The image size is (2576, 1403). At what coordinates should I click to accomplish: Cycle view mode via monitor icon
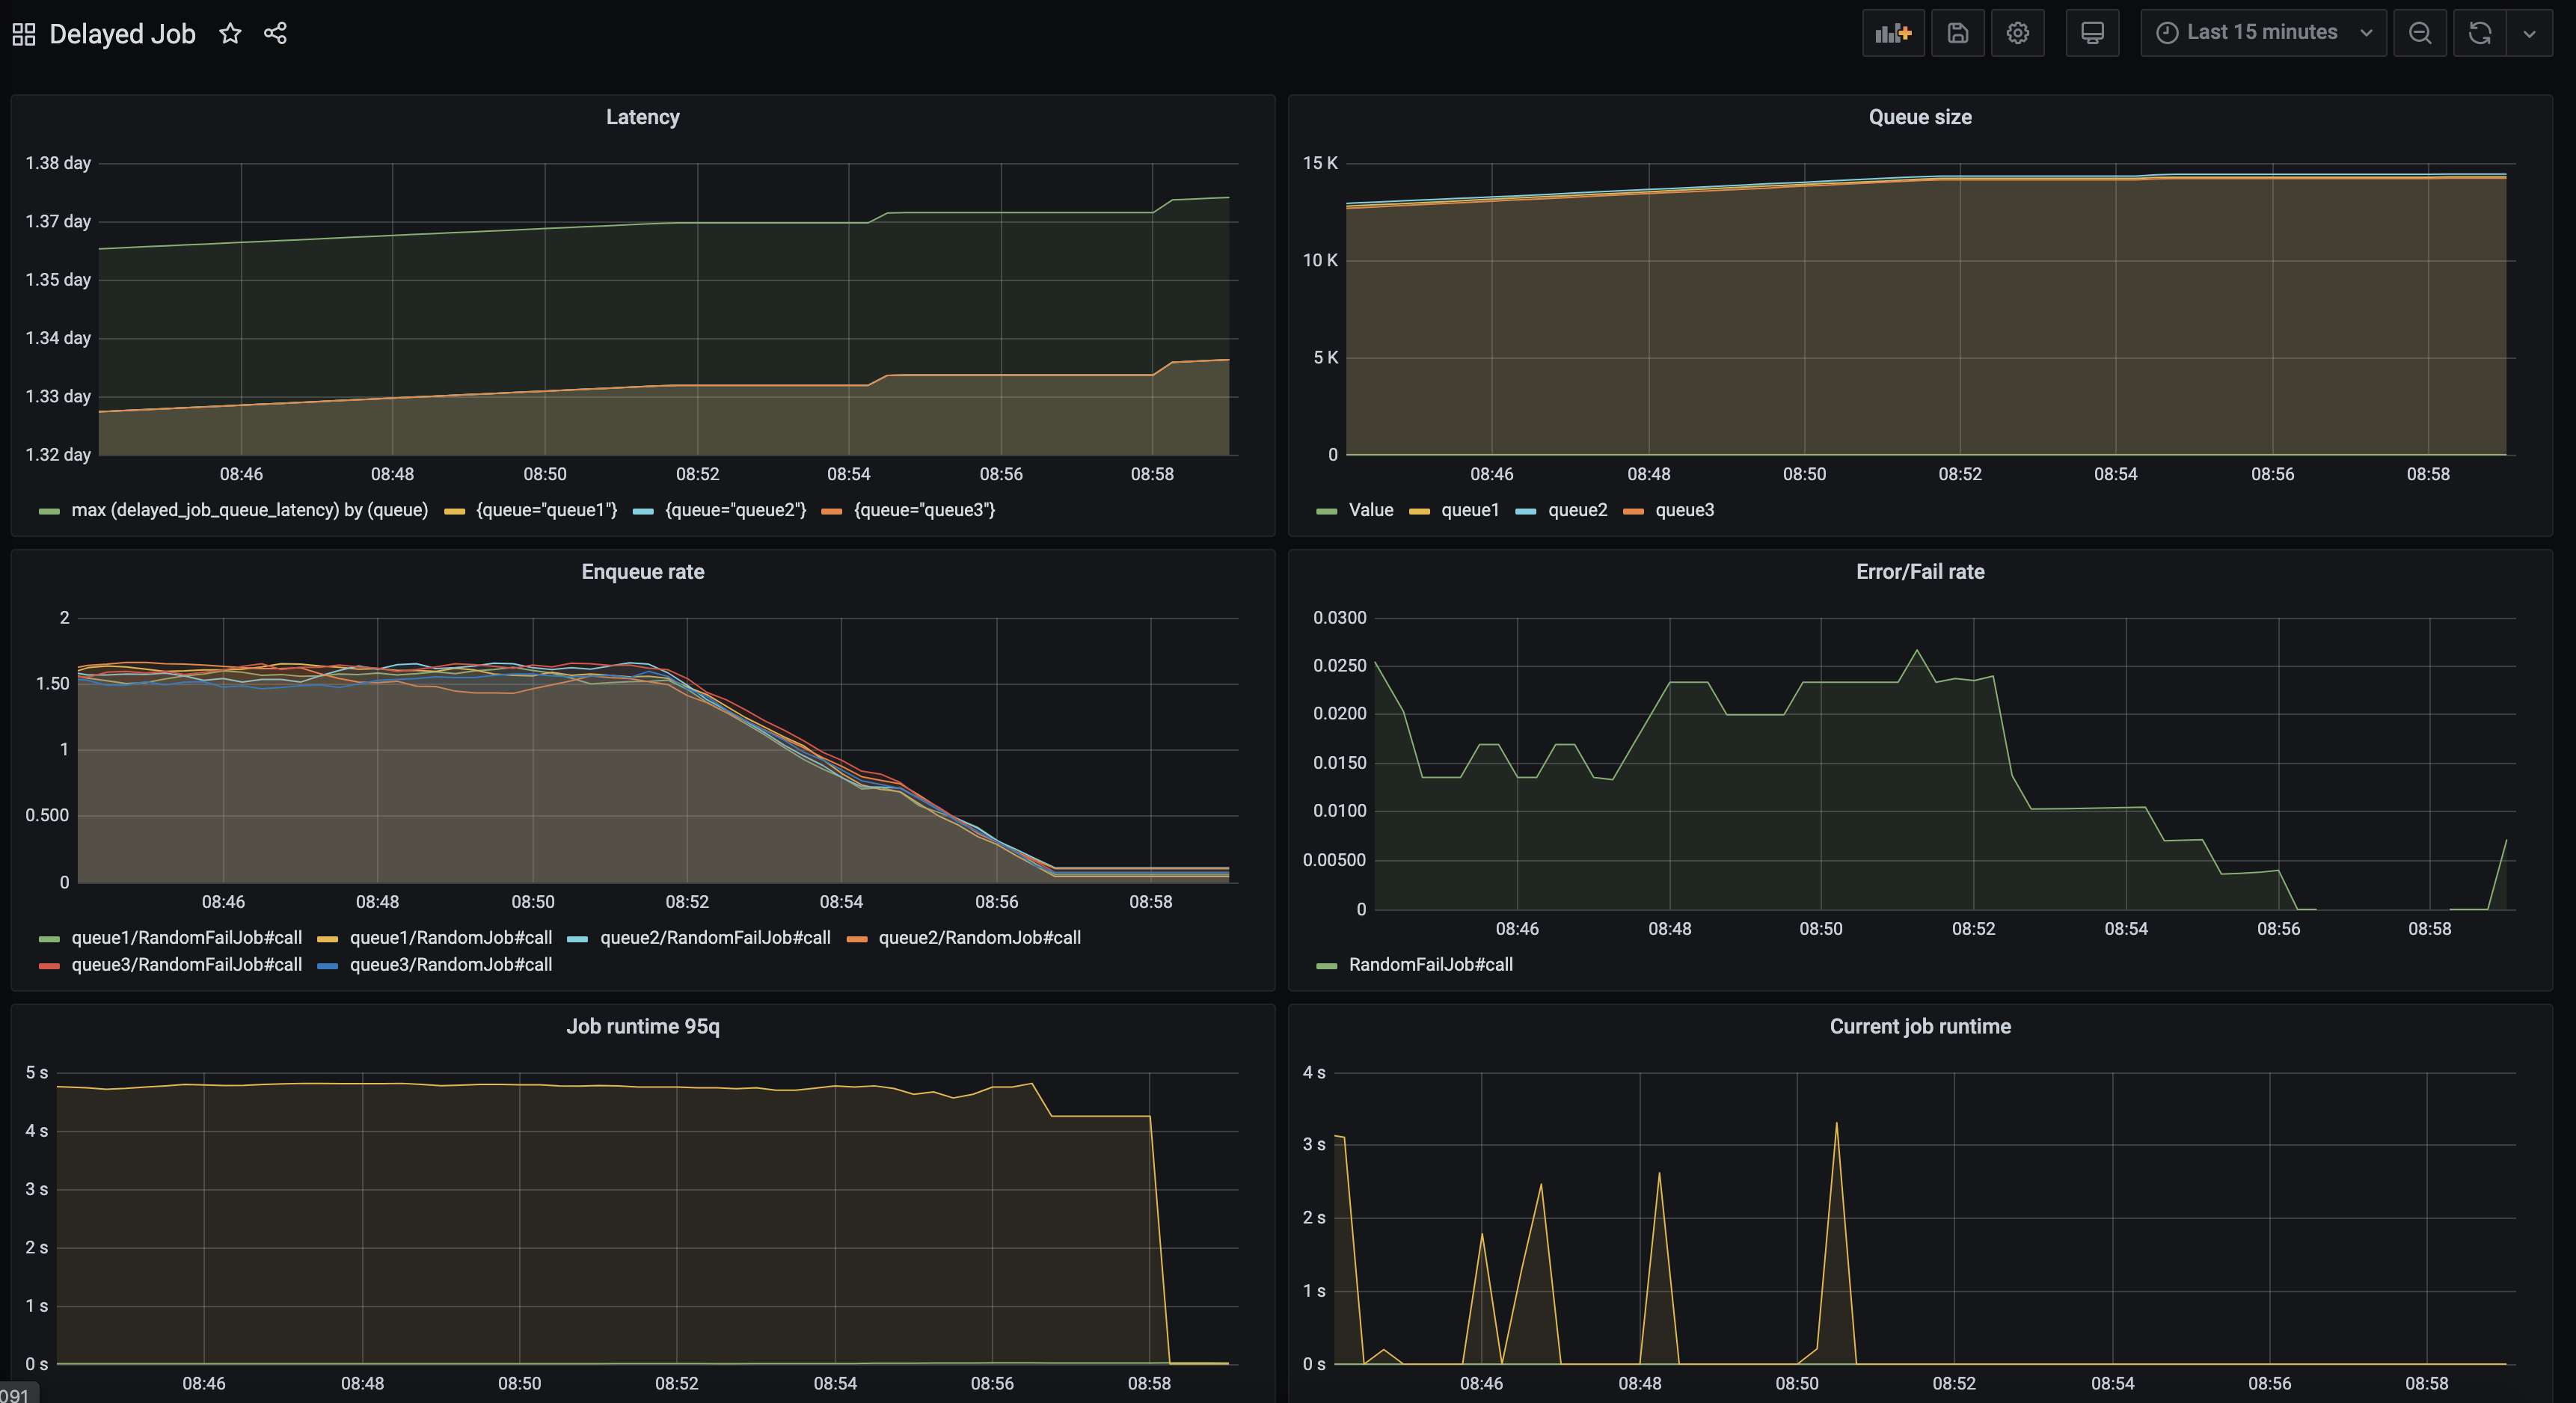point(2092,33)
